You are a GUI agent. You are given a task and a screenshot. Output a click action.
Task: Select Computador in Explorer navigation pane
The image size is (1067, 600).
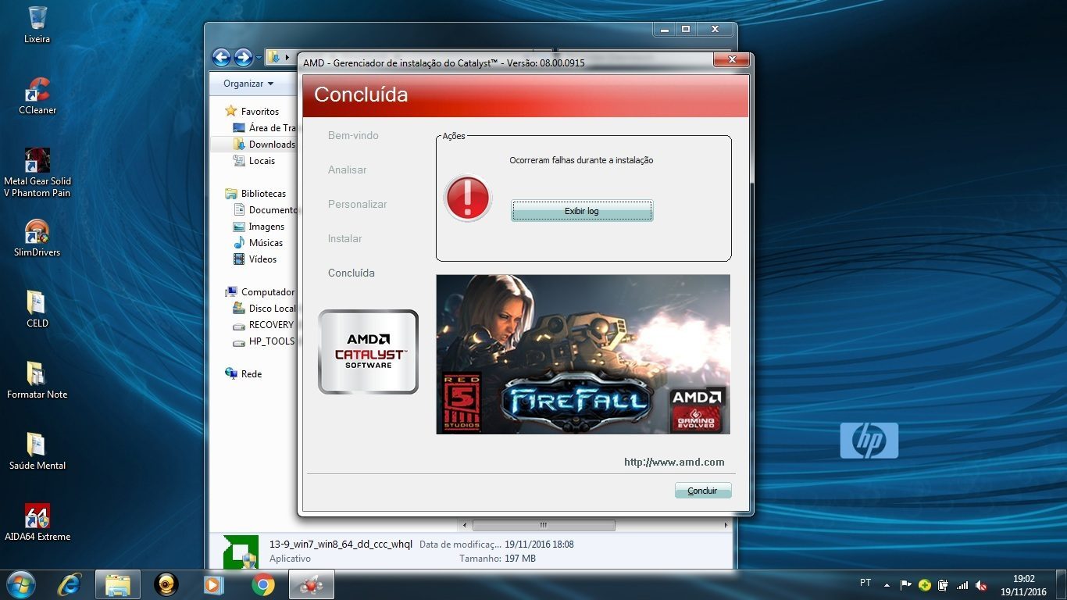260,292
